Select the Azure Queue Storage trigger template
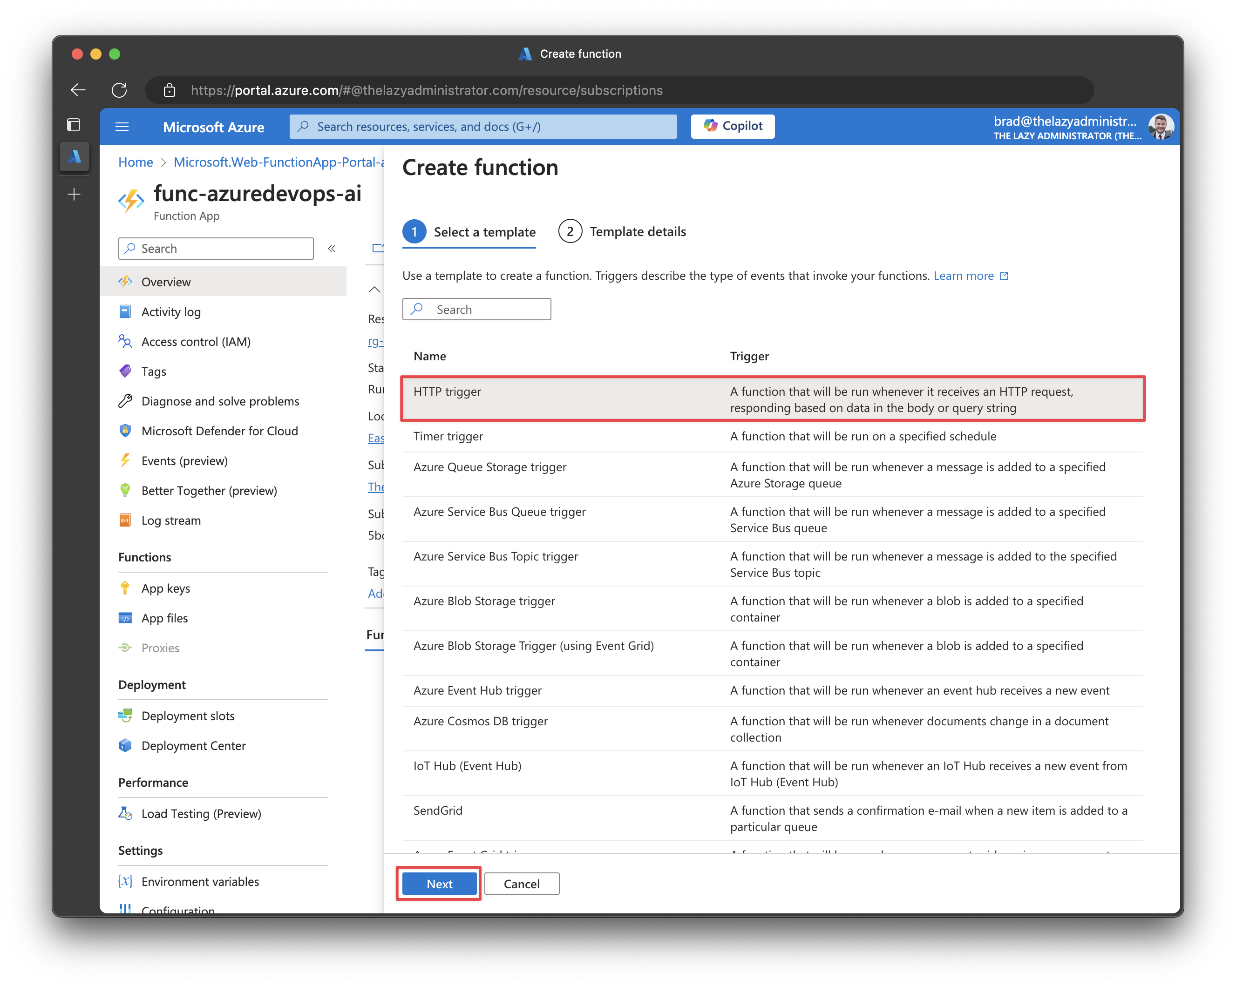1236x986 pixels. 772,475
